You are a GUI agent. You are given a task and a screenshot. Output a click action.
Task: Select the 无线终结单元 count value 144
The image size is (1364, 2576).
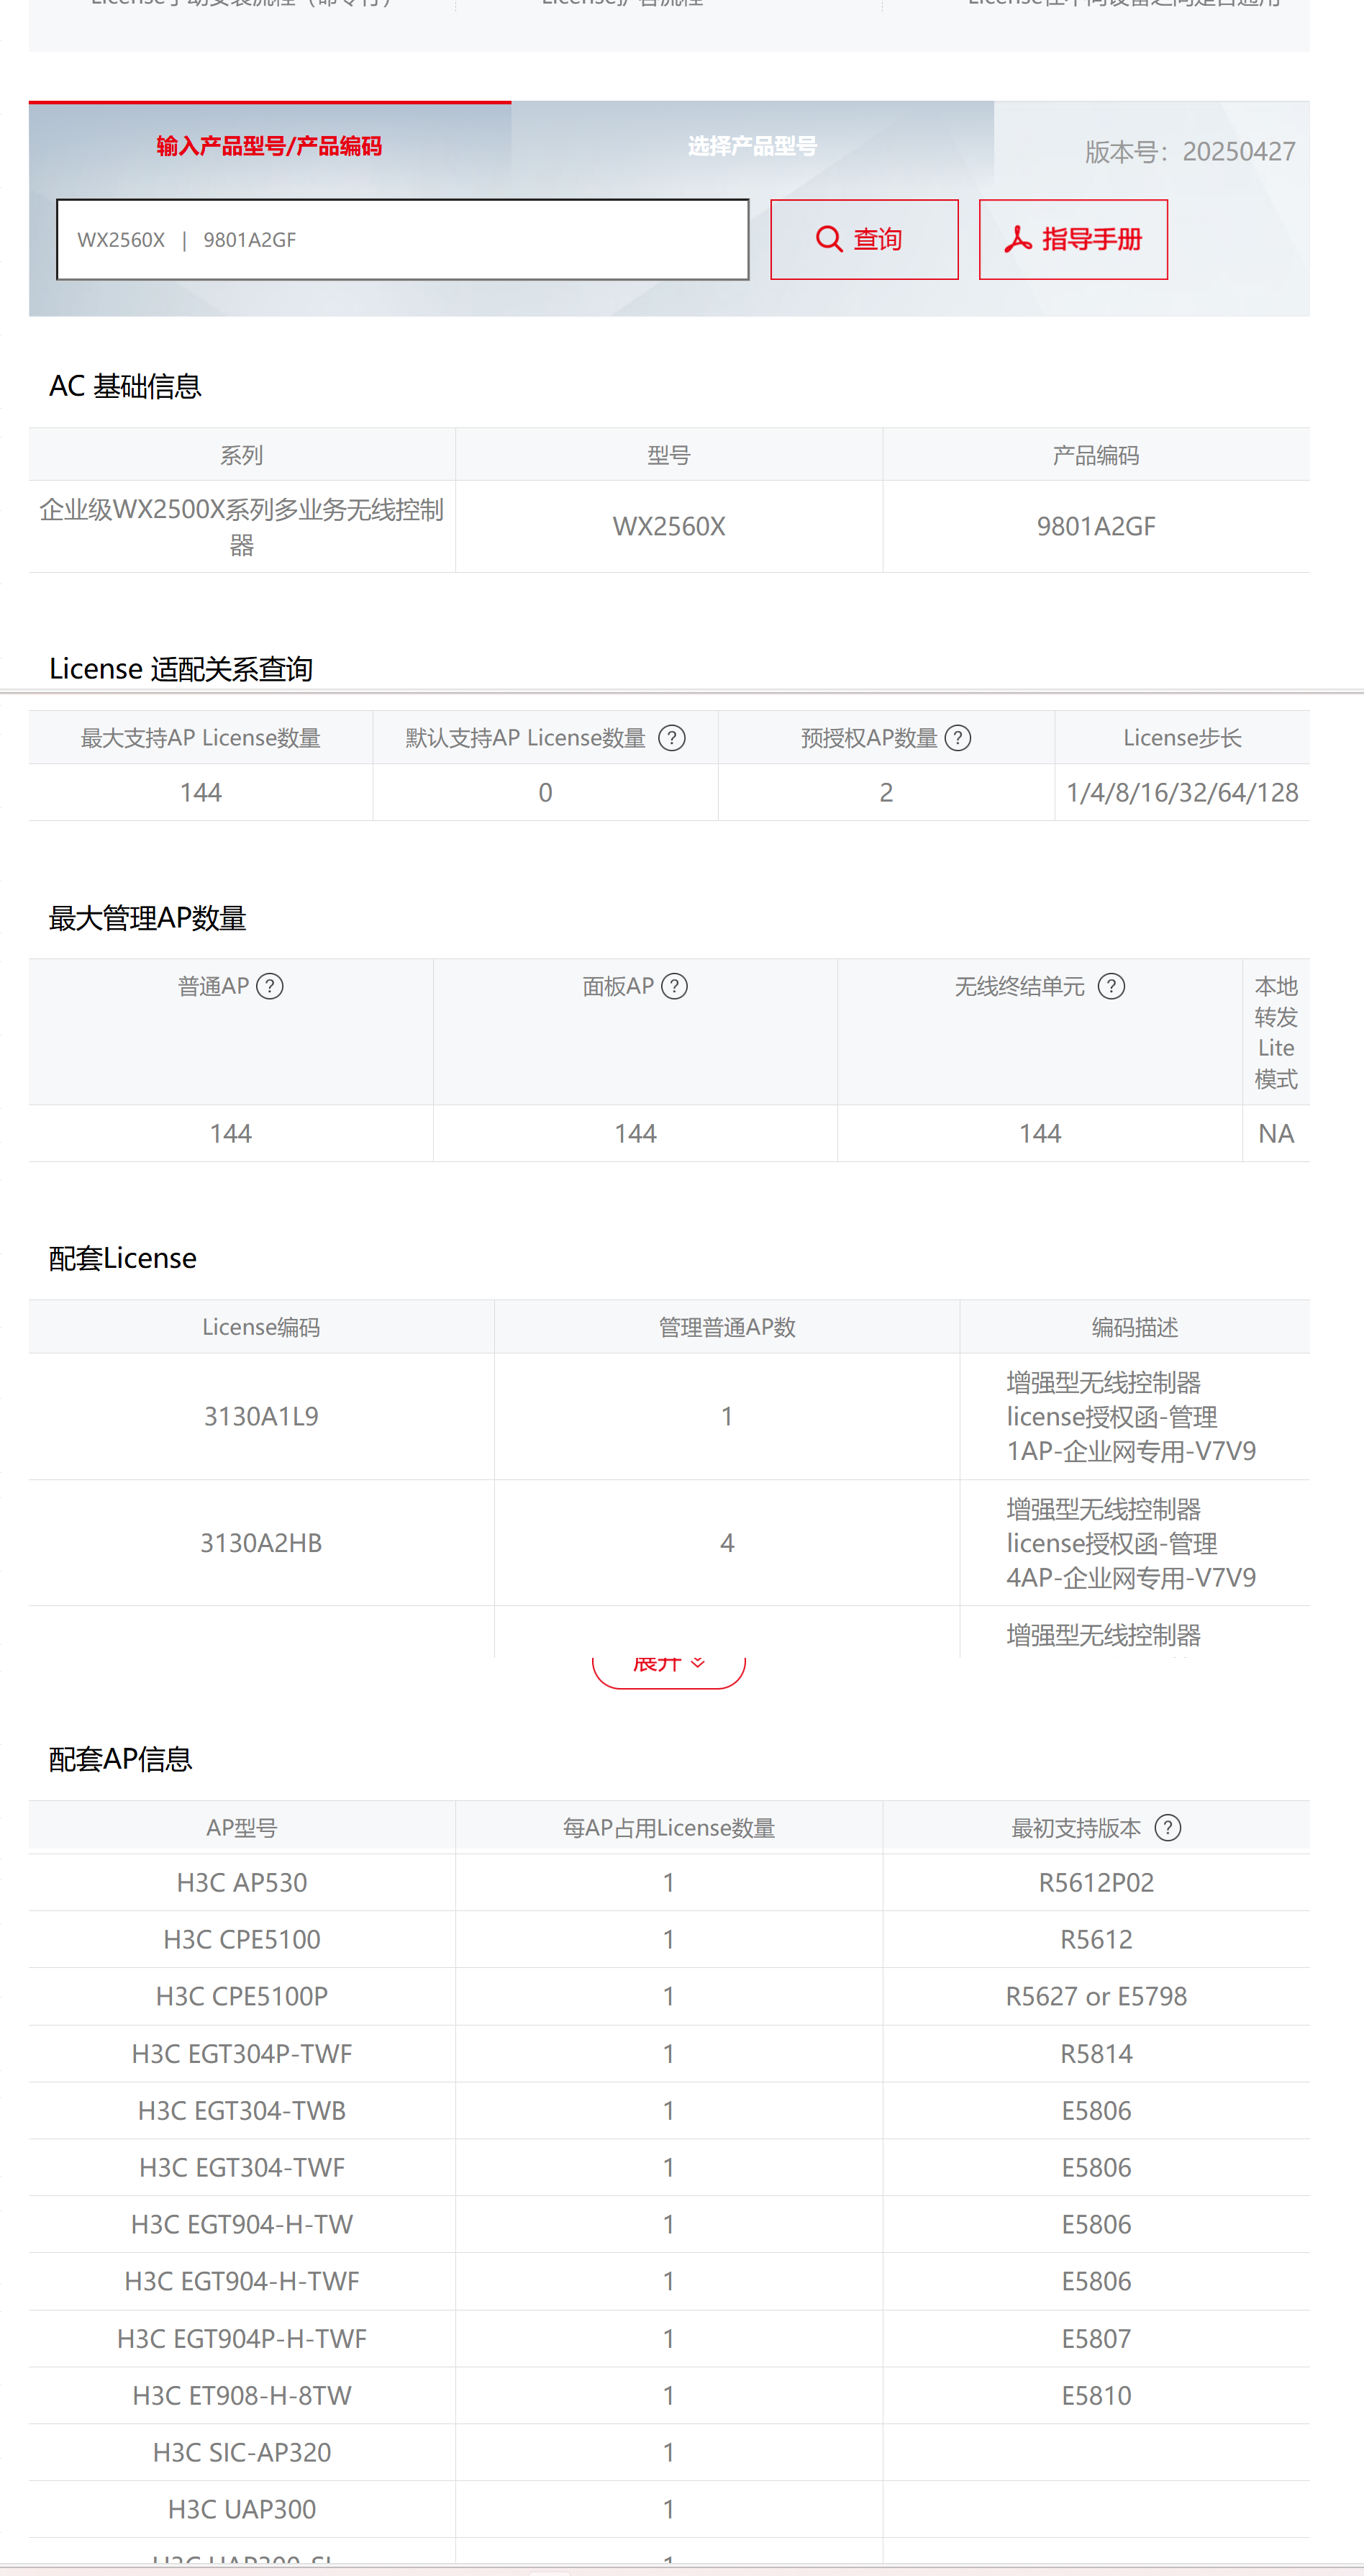coord(1040,1134)
